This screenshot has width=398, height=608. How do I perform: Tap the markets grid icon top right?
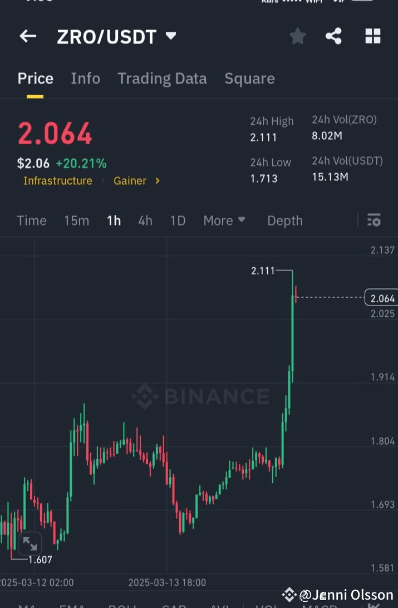(x=373, y=36)
